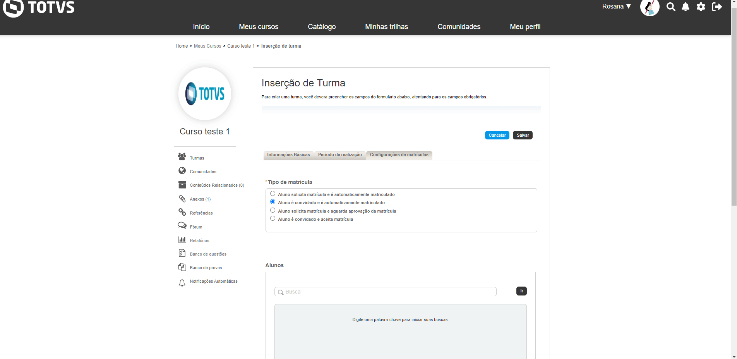Click the Comunidades globe icon in sidebar

182,170
